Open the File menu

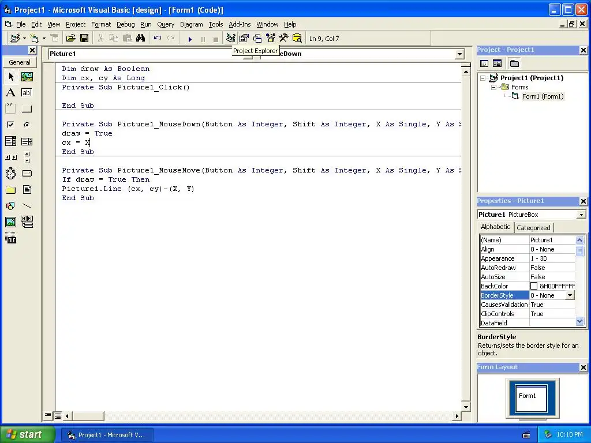[x=21, y=24]
